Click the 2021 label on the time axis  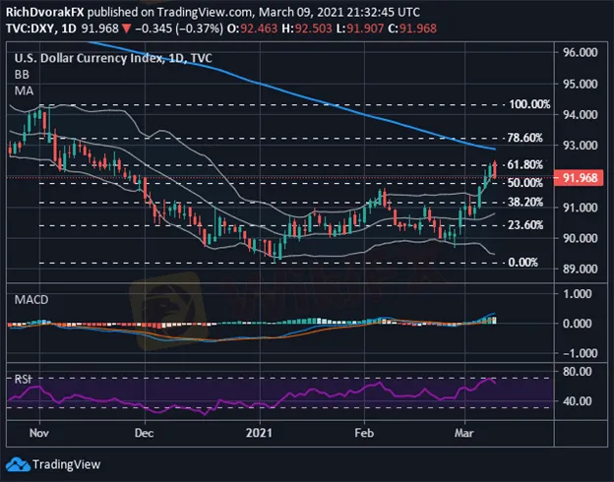click(x=257, y=431)
